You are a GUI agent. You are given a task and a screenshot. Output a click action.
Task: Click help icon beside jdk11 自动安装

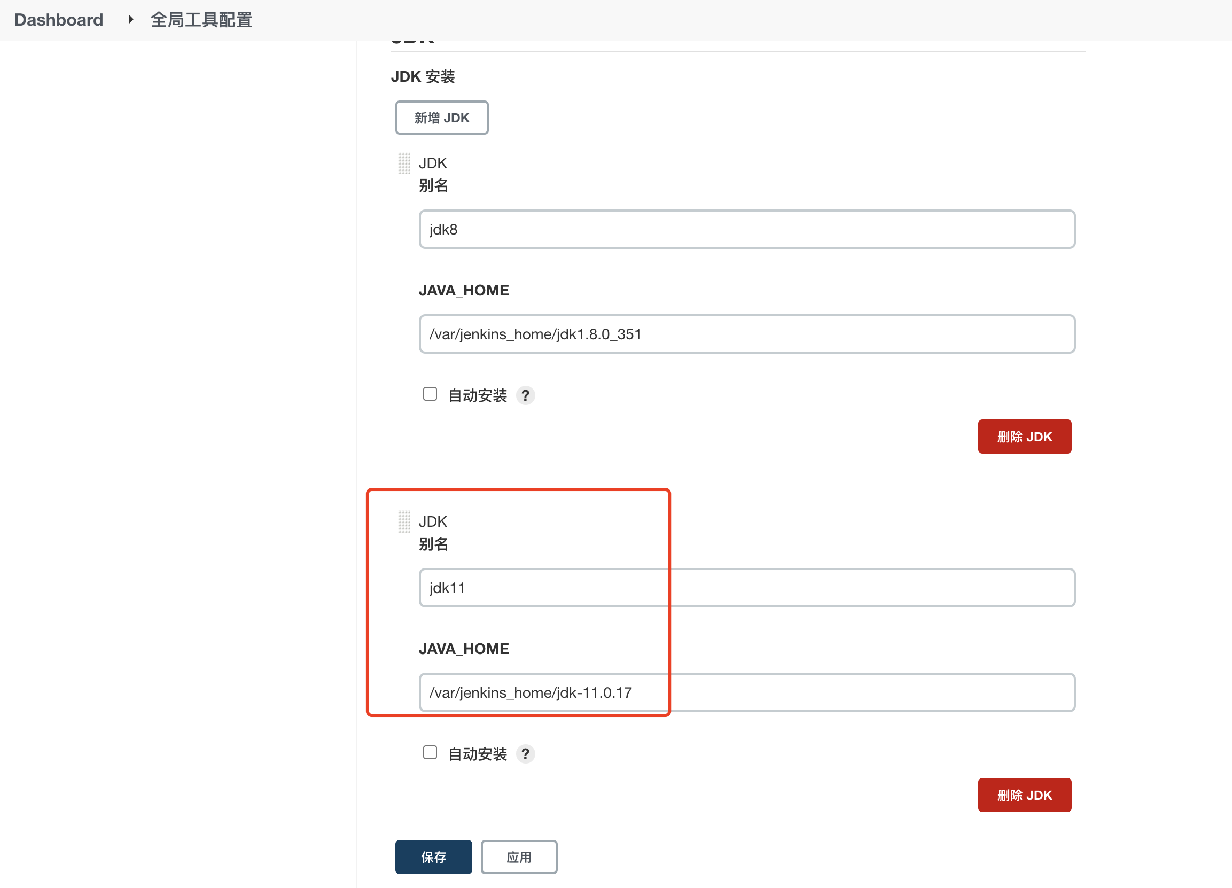[525, 754]
